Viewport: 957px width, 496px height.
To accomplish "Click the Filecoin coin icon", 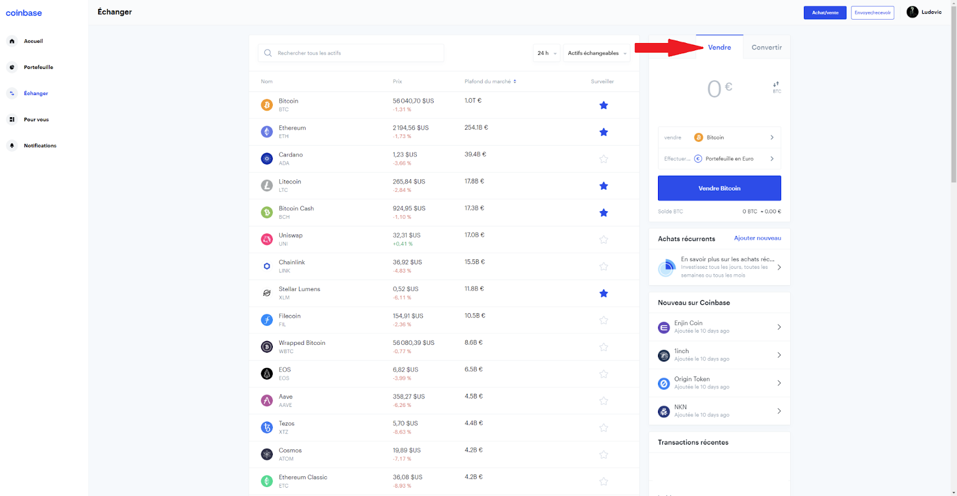I will [267, 320].
